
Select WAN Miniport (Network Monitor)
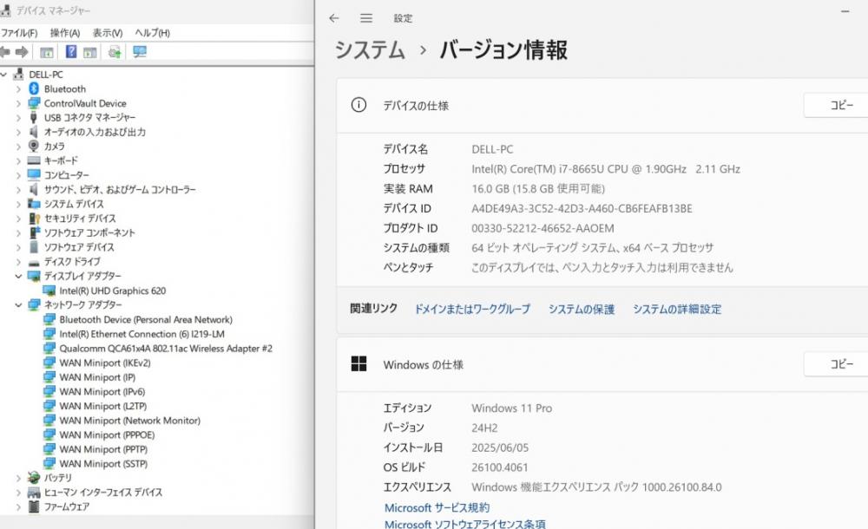[130, 420]
